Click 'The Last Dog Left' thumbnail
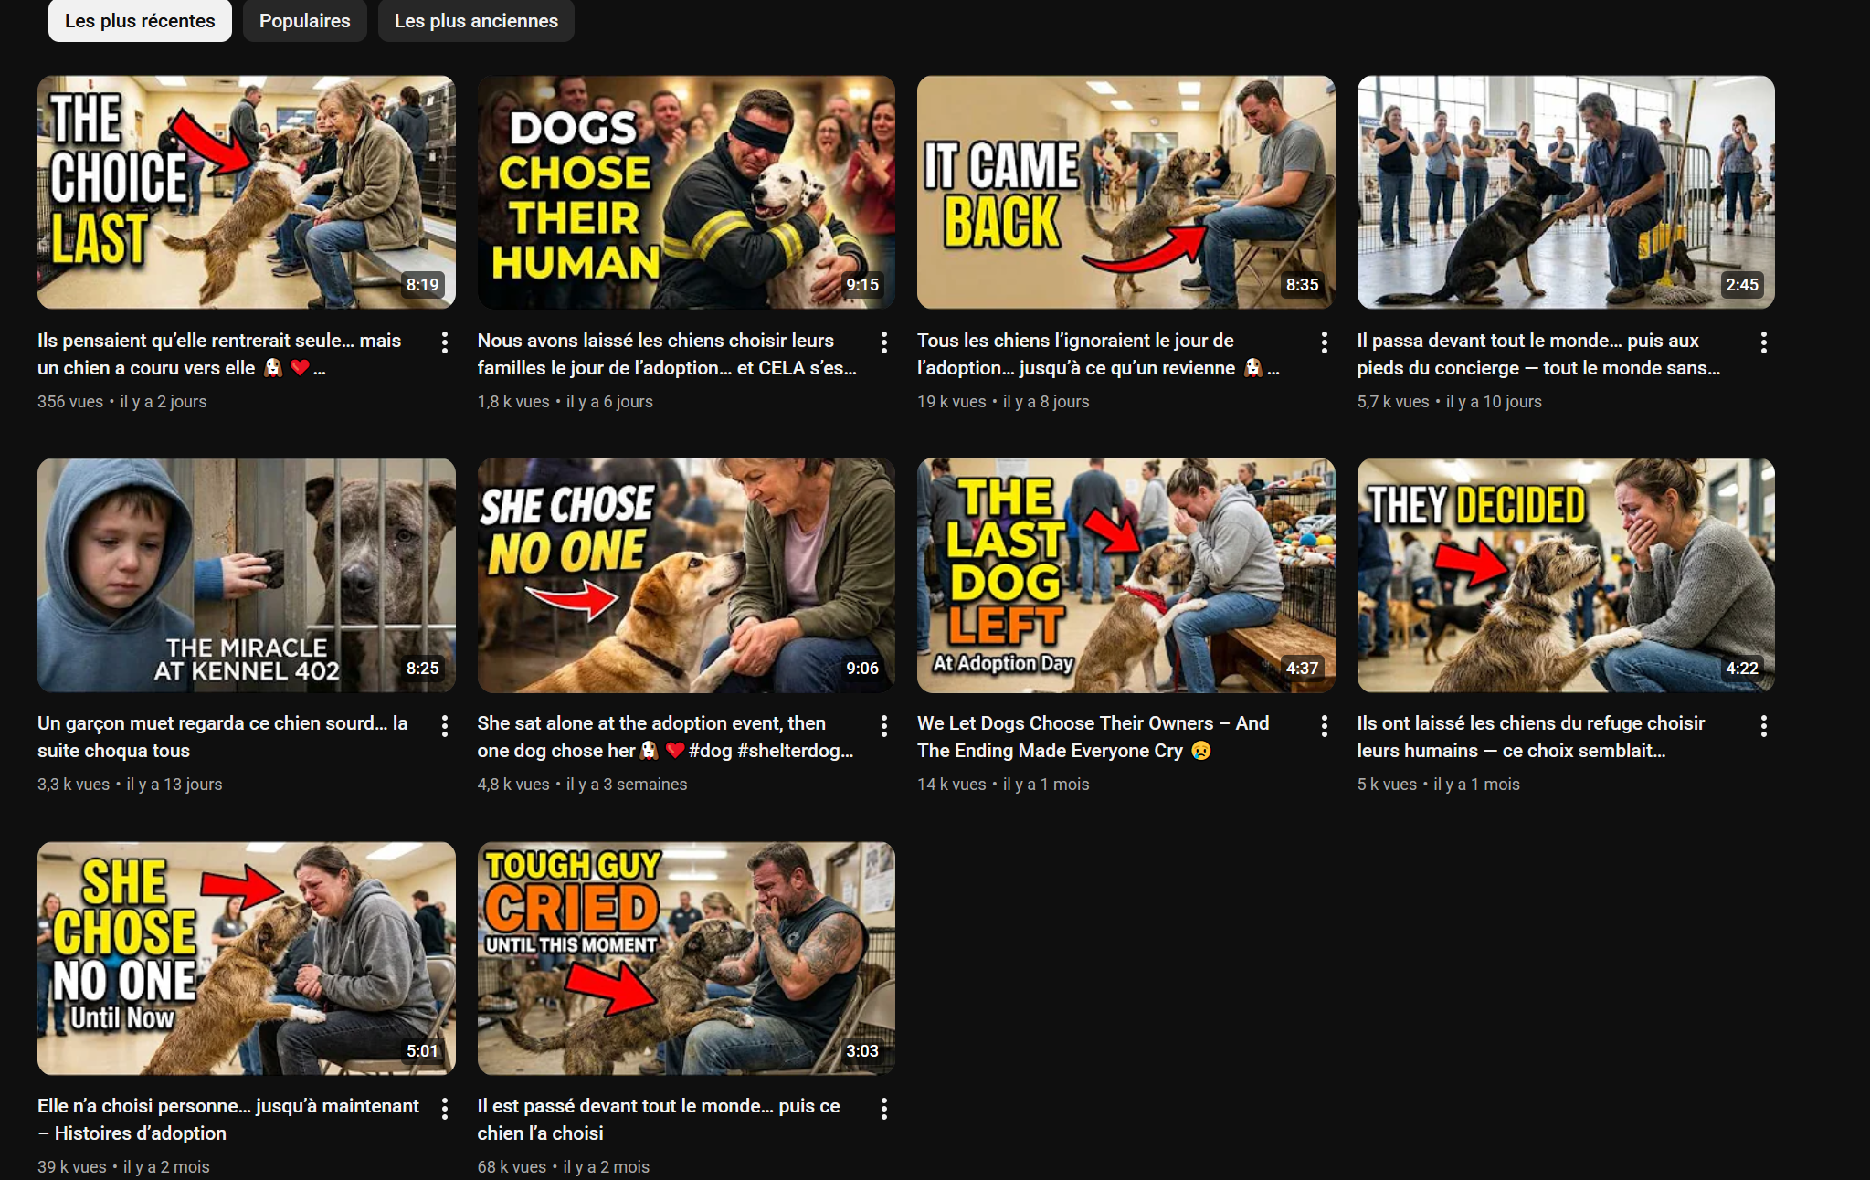The width and height of the screenshot is (1870, 1180). click(1125, 574)
